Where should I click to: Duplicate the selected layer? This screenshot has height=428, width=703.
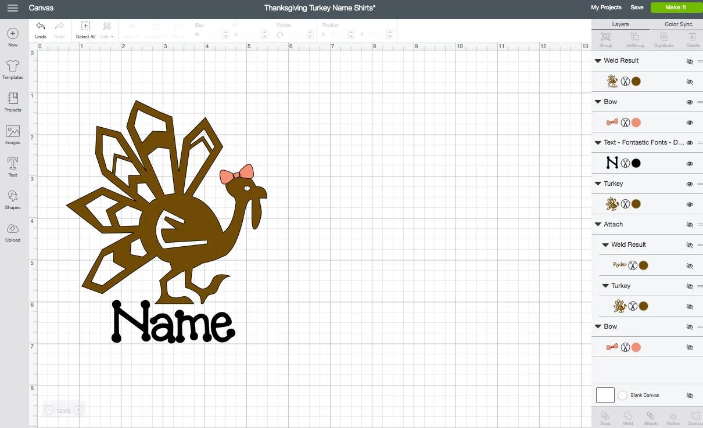point(664,40)
